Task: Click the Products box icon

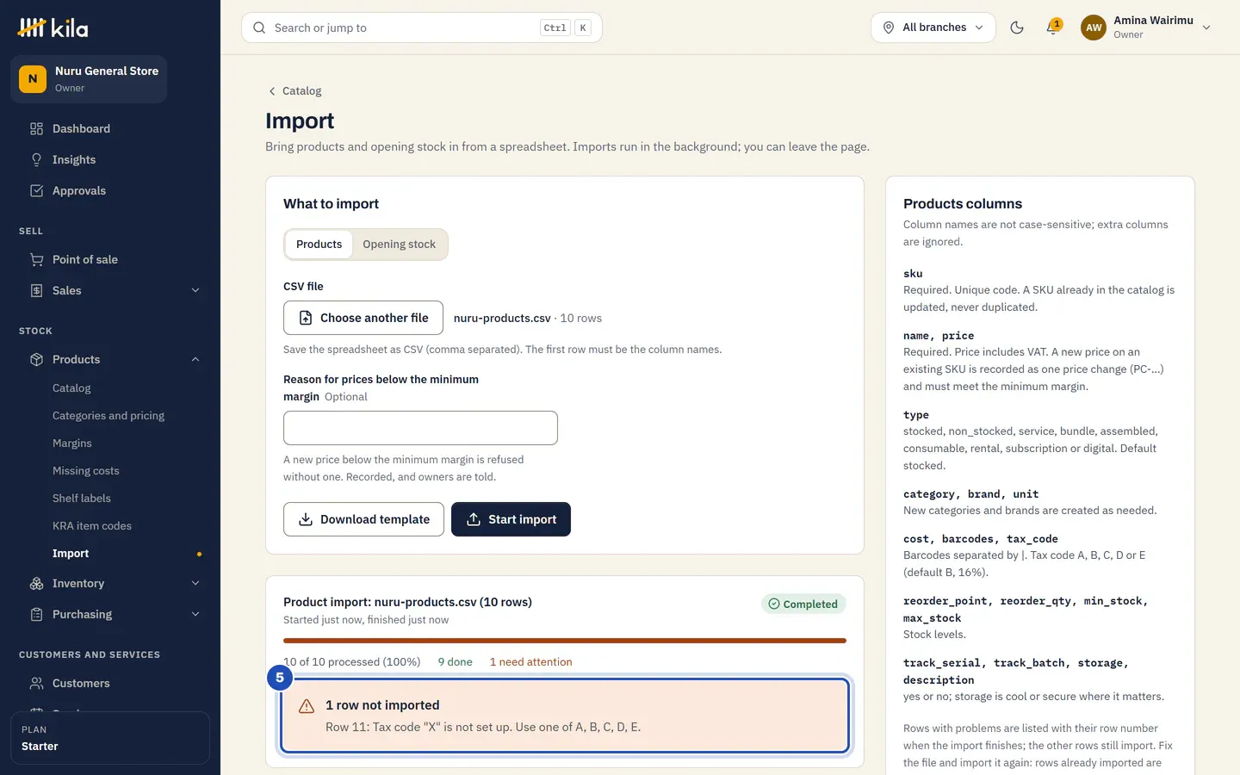Action: coord(36,359)
